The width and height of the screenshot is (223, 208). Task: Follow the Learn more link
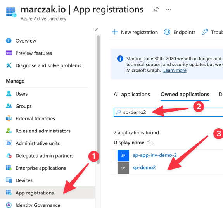[x=175, y=70]
